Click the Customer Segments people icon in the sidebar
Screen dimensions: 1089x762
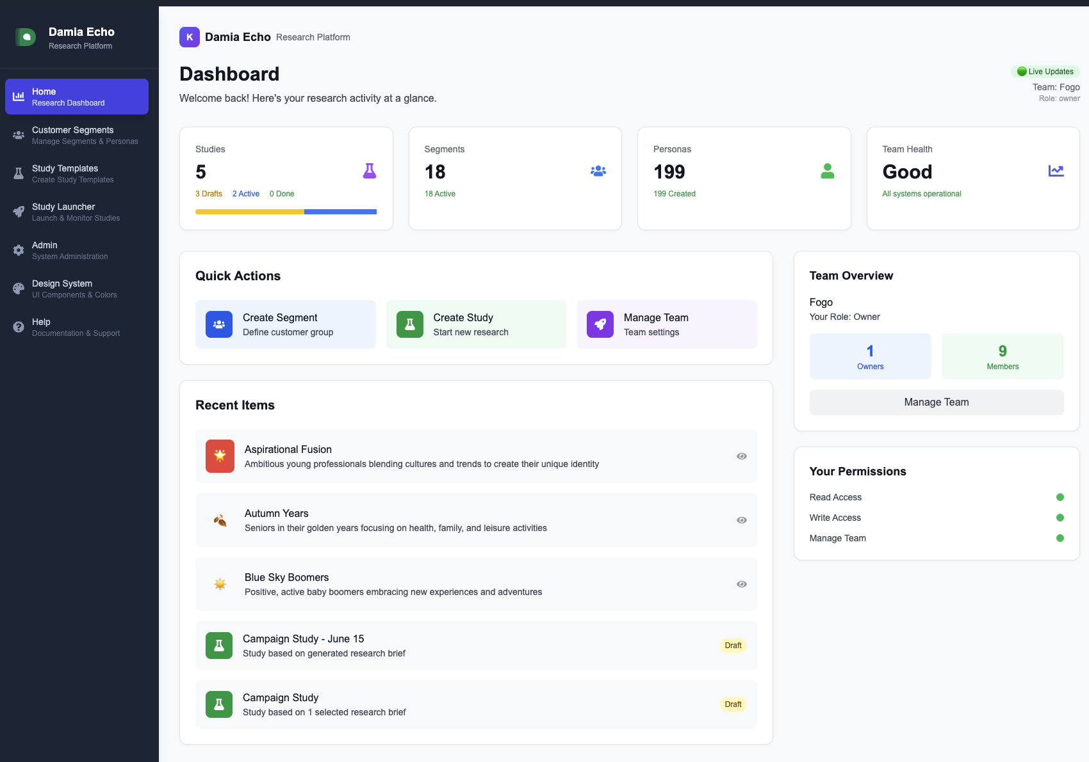coord(19,135)
